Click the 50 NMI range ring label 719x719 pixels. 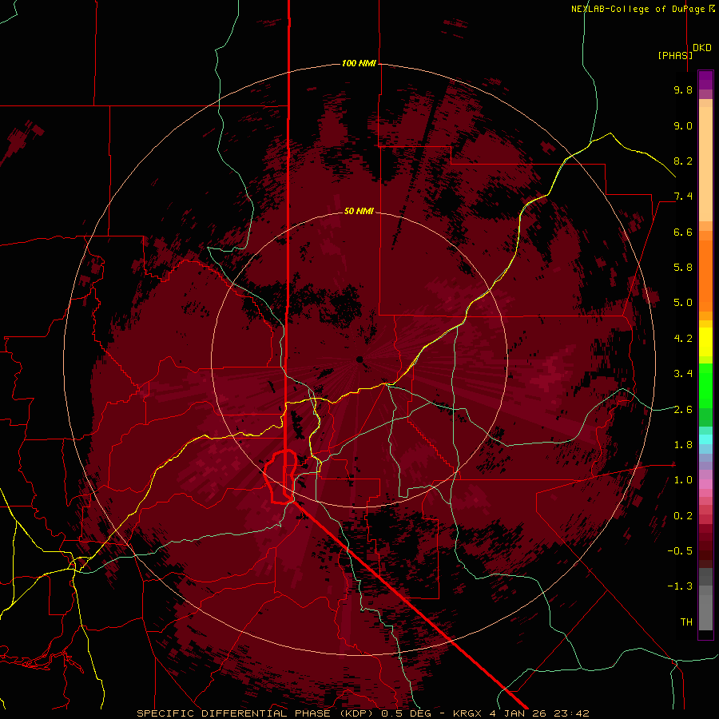(359, 211)
